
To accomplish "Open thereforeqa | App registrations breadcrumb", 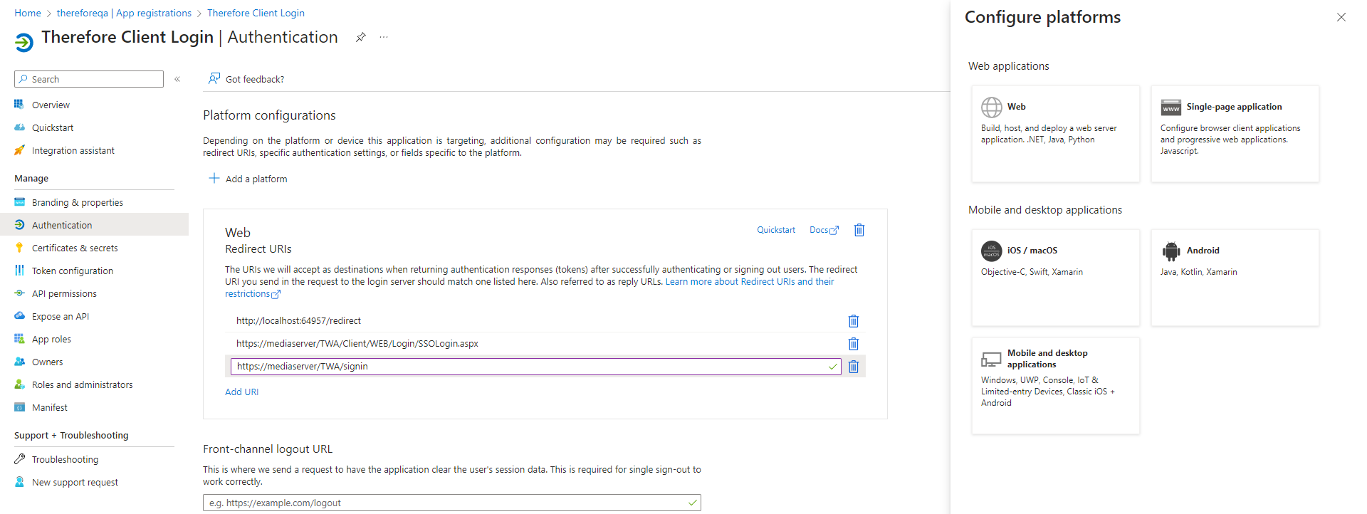I will click(x=124, y=13).
